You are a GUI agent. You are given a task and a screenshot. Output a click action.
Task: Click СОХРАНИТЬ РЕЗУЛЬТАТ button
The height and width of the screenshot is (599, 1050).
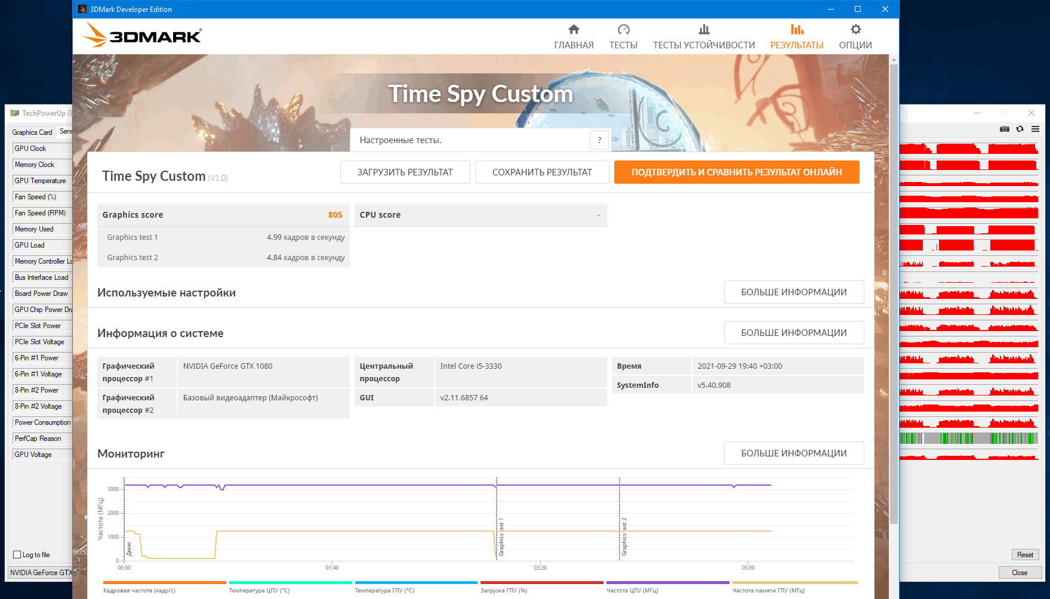pyautogui.click(x=542, y=172)
